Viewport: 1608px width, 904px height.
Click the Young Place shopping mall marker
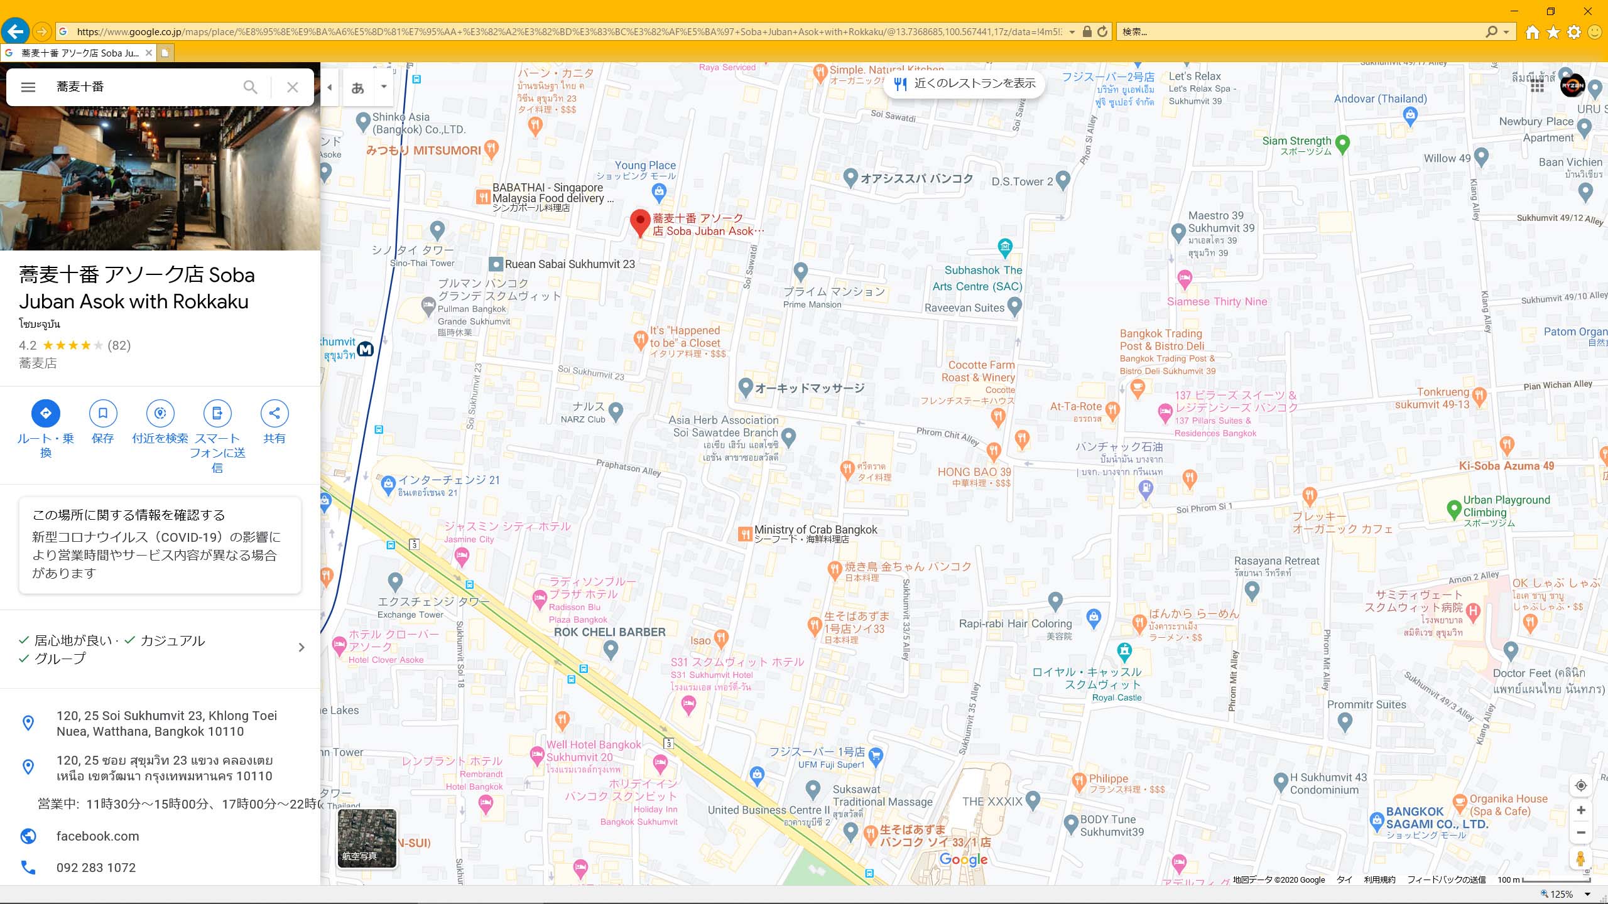tap(658, 193)
